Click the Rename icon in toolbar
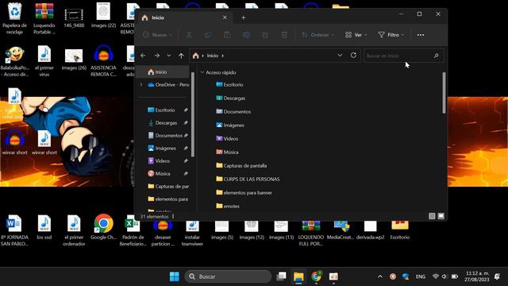 [246, 35]
